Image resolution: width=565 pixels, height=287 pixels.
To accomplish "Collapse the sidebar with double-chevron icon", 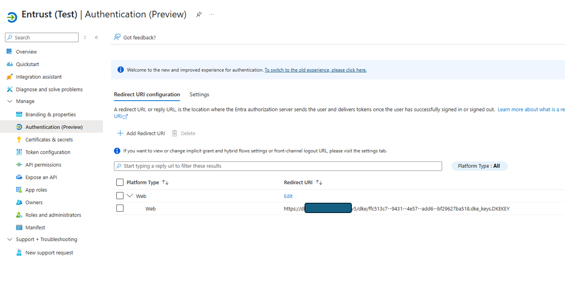I will 96,37.
